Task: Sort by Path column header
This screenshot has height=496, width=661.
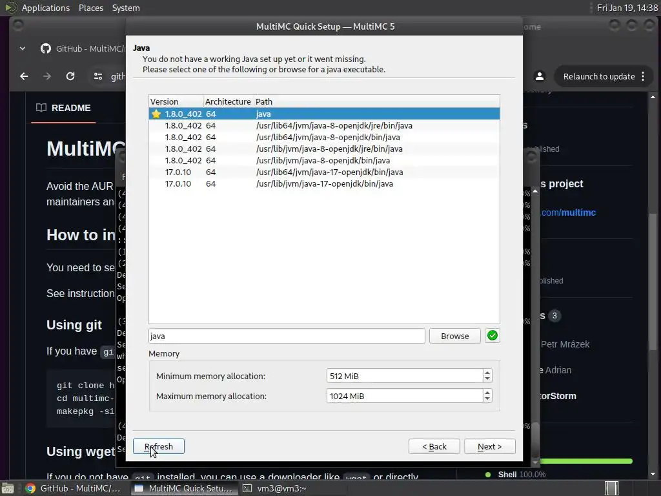Action: (377, 101)
